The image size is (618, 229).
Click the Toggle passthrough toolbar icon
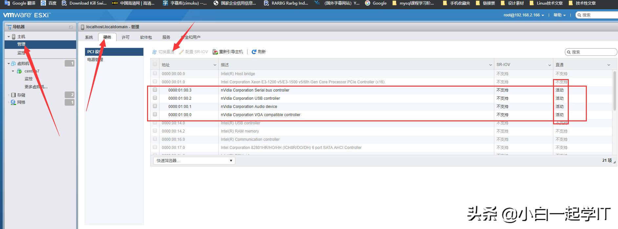pyautogui.click(x=154, y=52)
